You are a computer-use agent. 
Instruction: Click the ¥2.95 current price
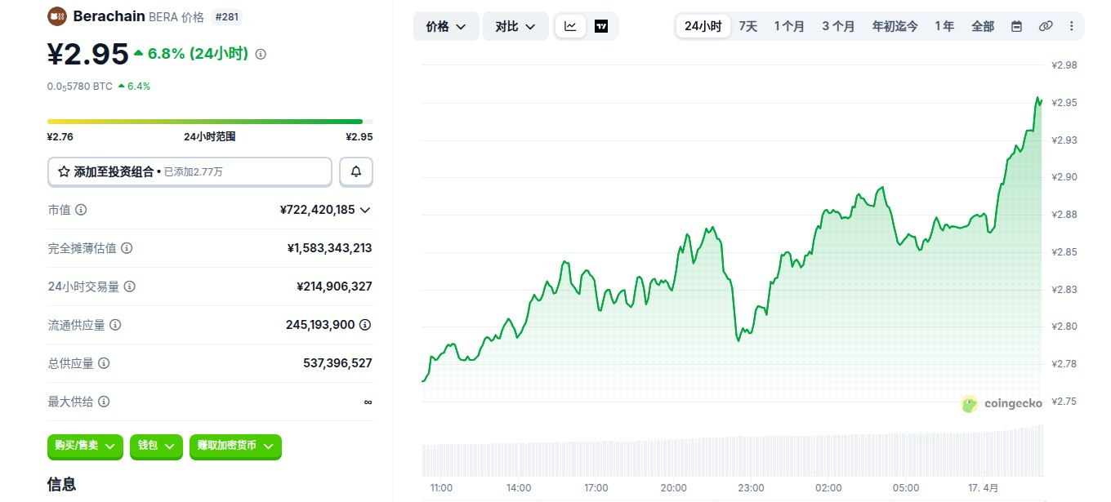[x=88, y=54]
